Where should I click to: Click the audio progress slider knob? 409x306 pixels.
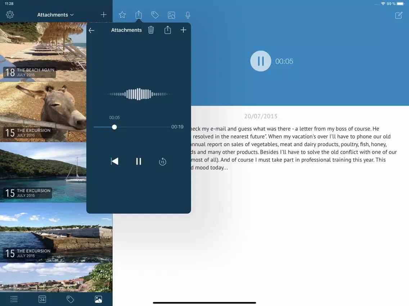click(x=114, y=127)
